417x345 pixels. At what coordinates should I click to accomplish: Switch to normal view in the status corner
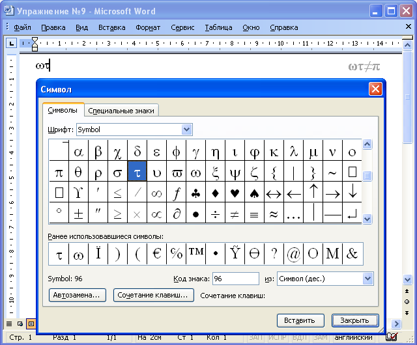(x=9, y=324)
